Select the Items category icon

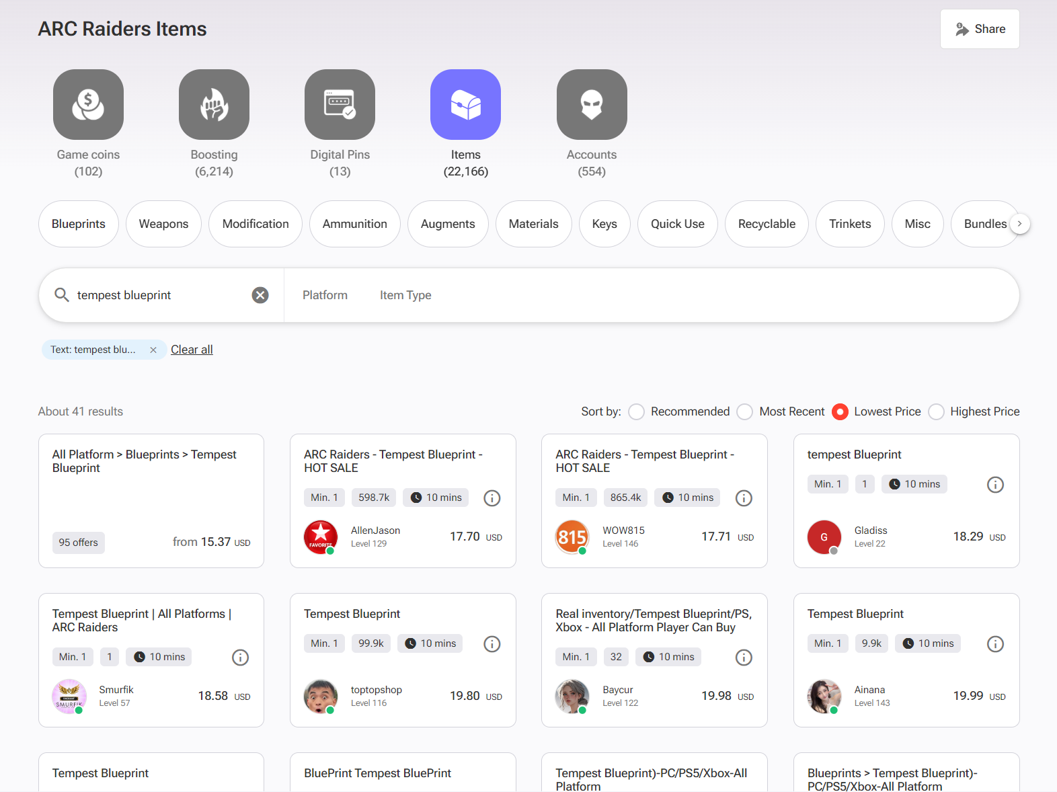coord(465,104)
